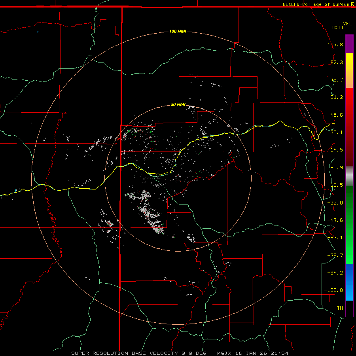Image resolution: width=356 pixels, height=356 pixels.
Task: Click the 76.7 scale value
Action: point(337,80)
